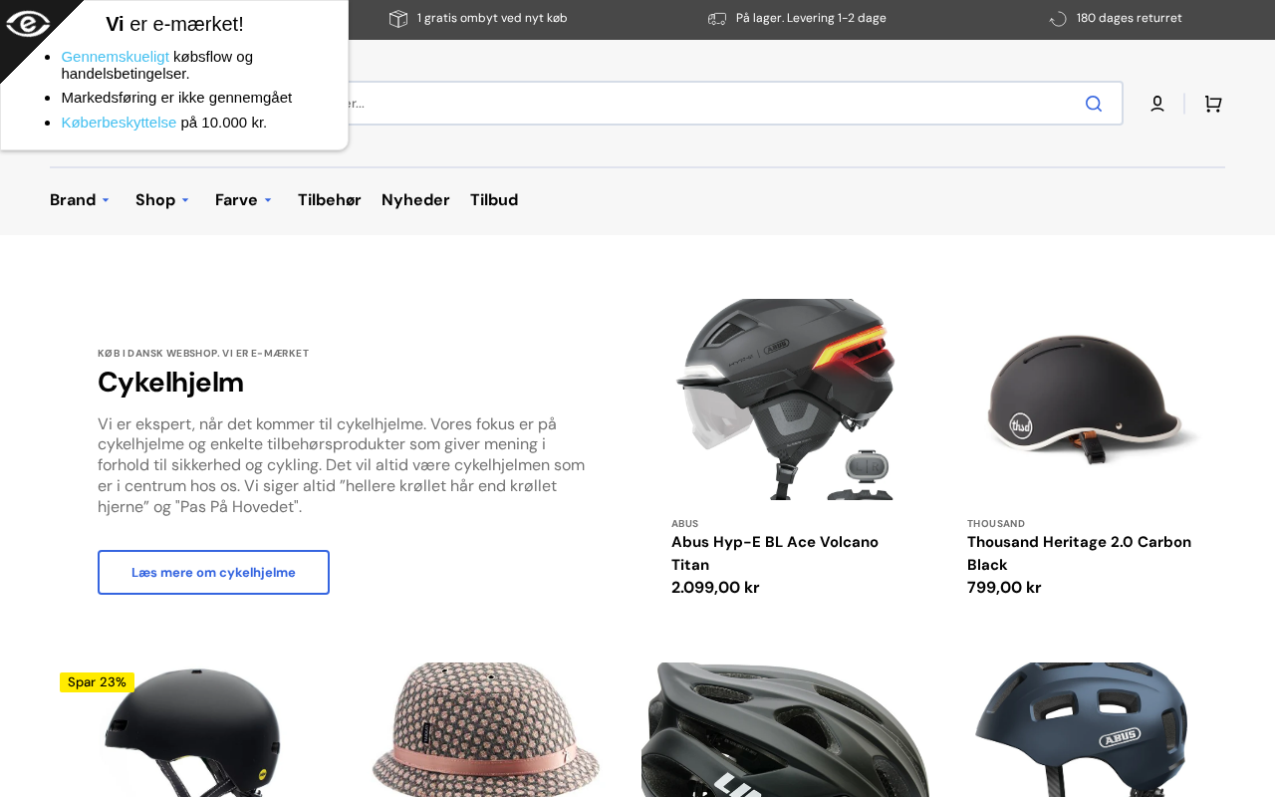Expand the Brand dropdown menu
The height and width of the screenshot is (797, 1275).
pyautogui.click(x=80, y=200)
